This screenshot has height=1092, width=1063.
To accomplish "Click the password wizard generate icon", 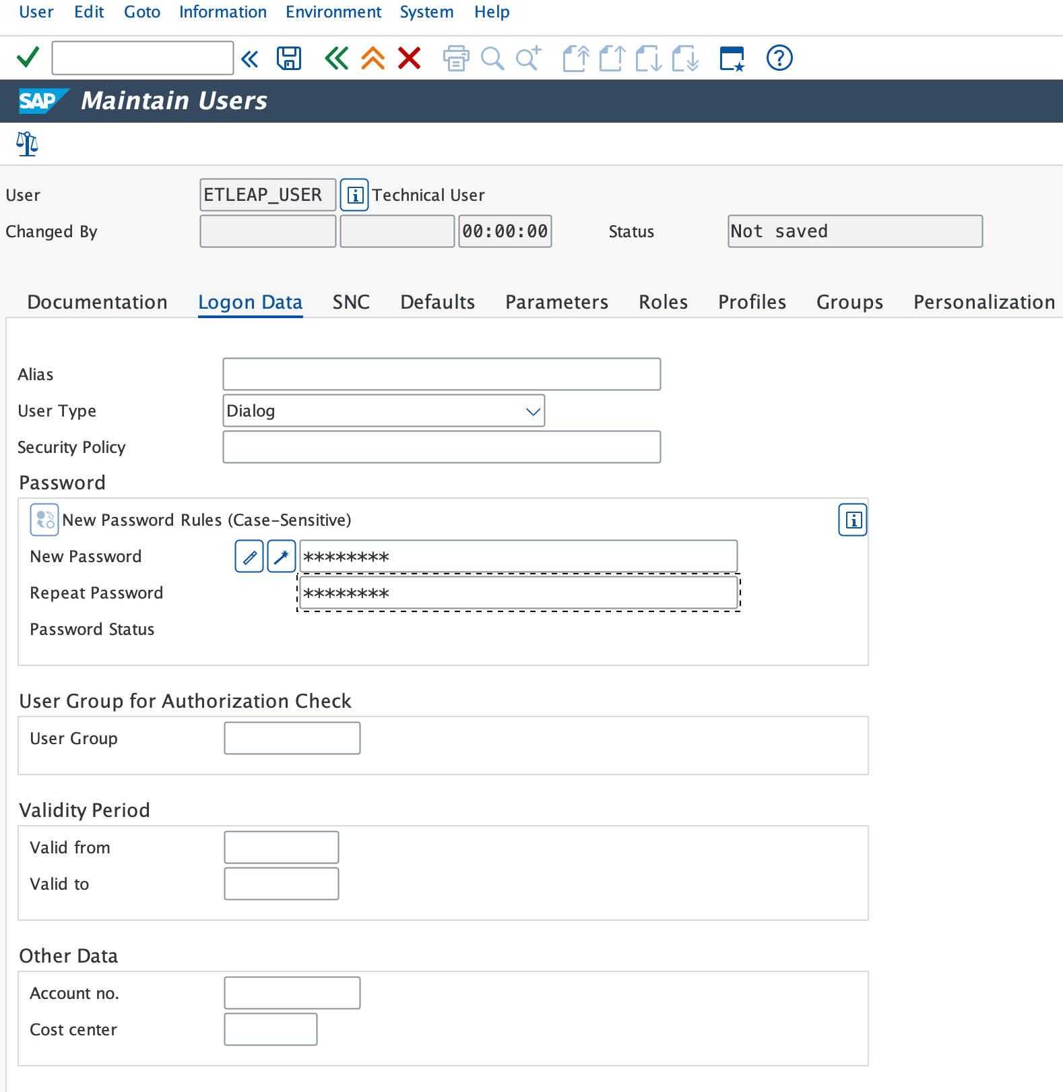I will pyautogui.click(x=282, y=557).
